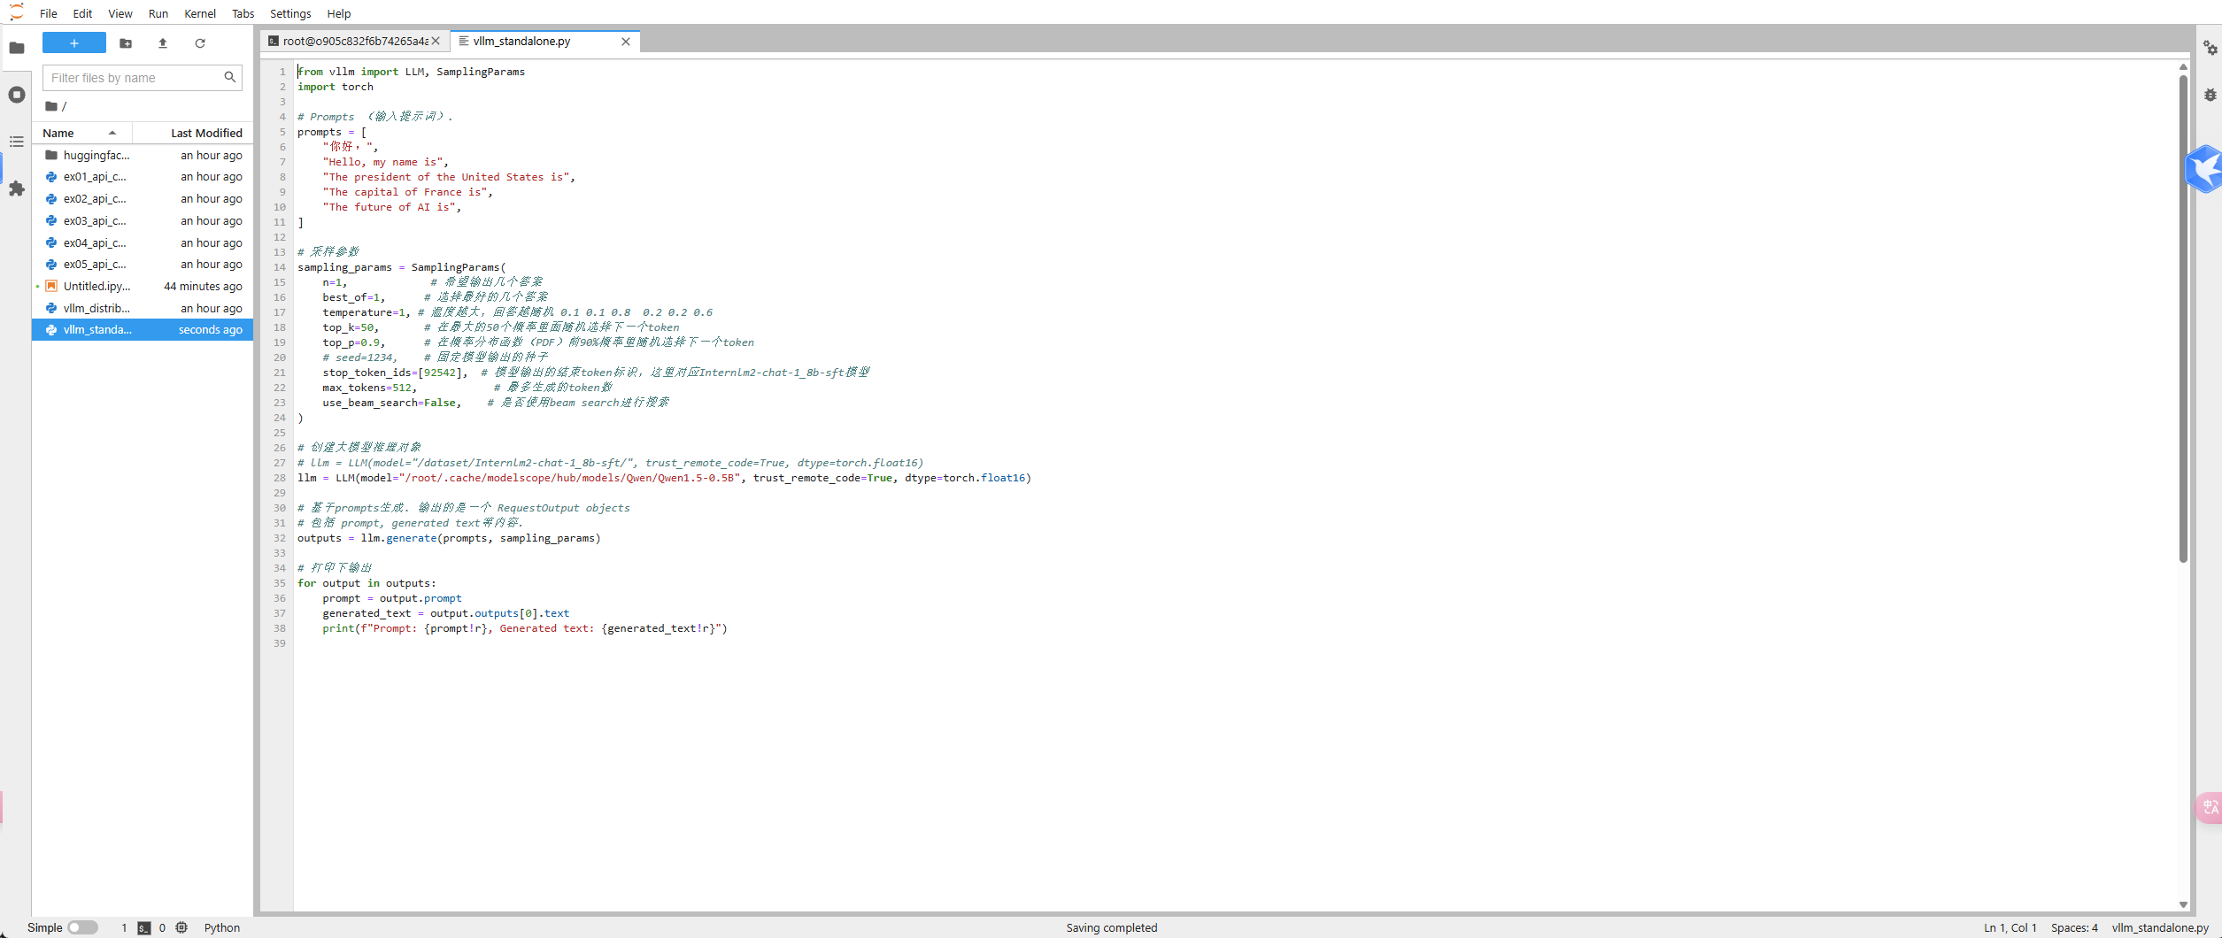The height and width of the screenshot is (938, 2222).
Task: Sort files by Last Modified column
Action: click(x=205, y=133)
